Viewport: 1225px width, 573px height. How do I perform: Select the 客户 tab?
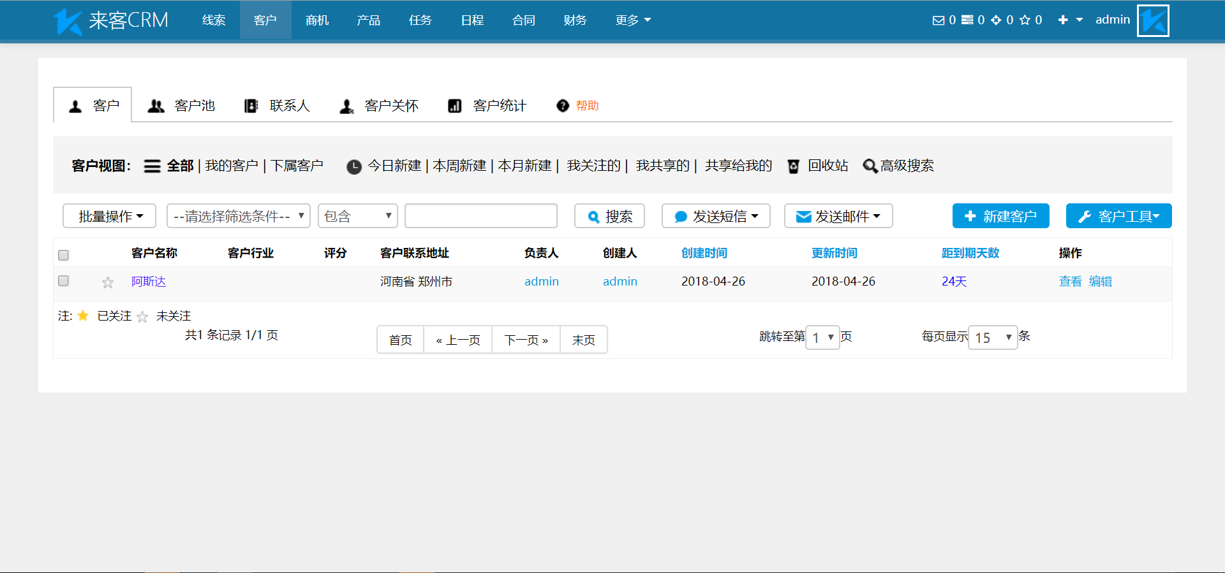click(x=93, y=106)
